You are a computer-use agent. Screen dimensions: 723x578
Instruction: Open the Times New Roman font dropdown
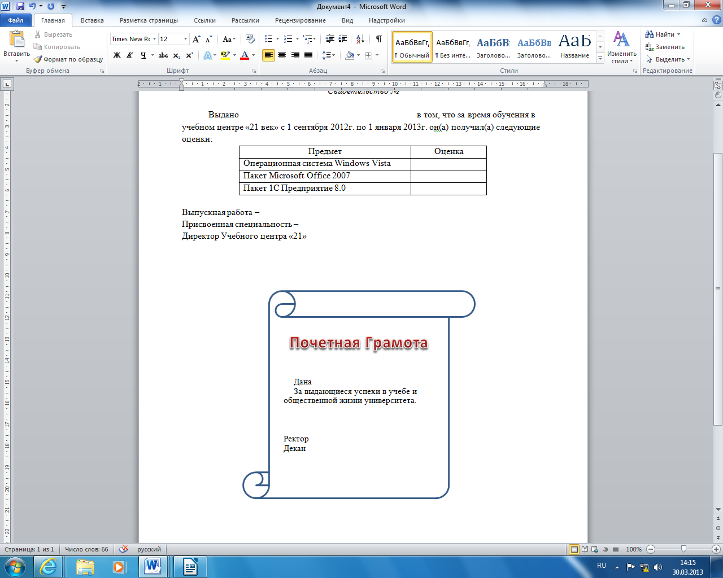154,39
